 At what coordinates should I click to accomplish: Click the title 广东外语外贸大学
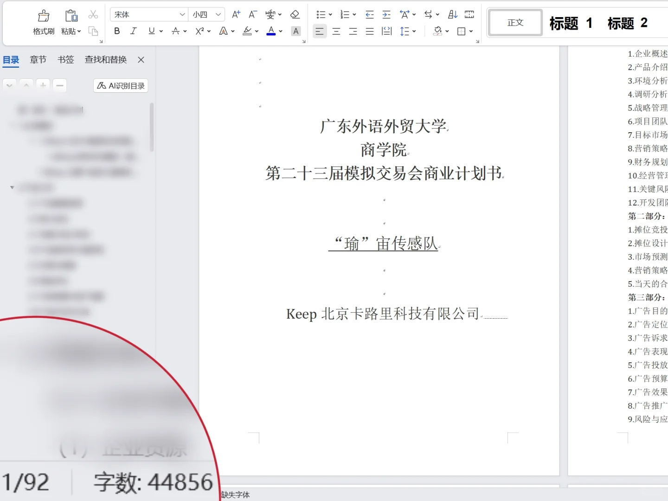[x=383, y=126]
